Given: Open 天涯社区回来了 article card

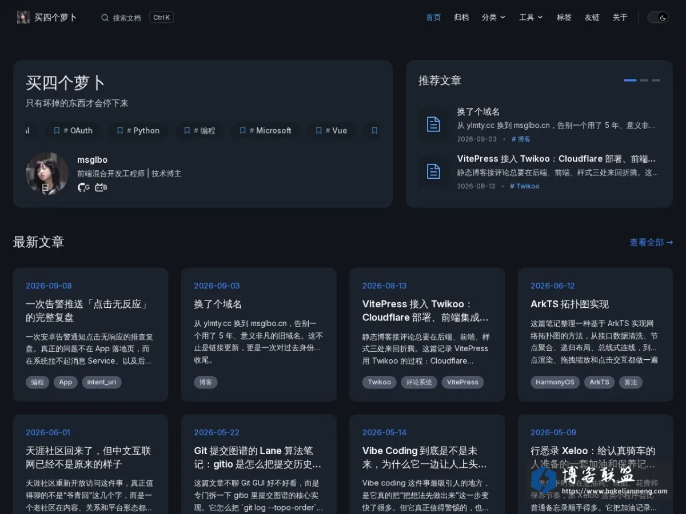Looking at the screenshot, I should 90,464.
